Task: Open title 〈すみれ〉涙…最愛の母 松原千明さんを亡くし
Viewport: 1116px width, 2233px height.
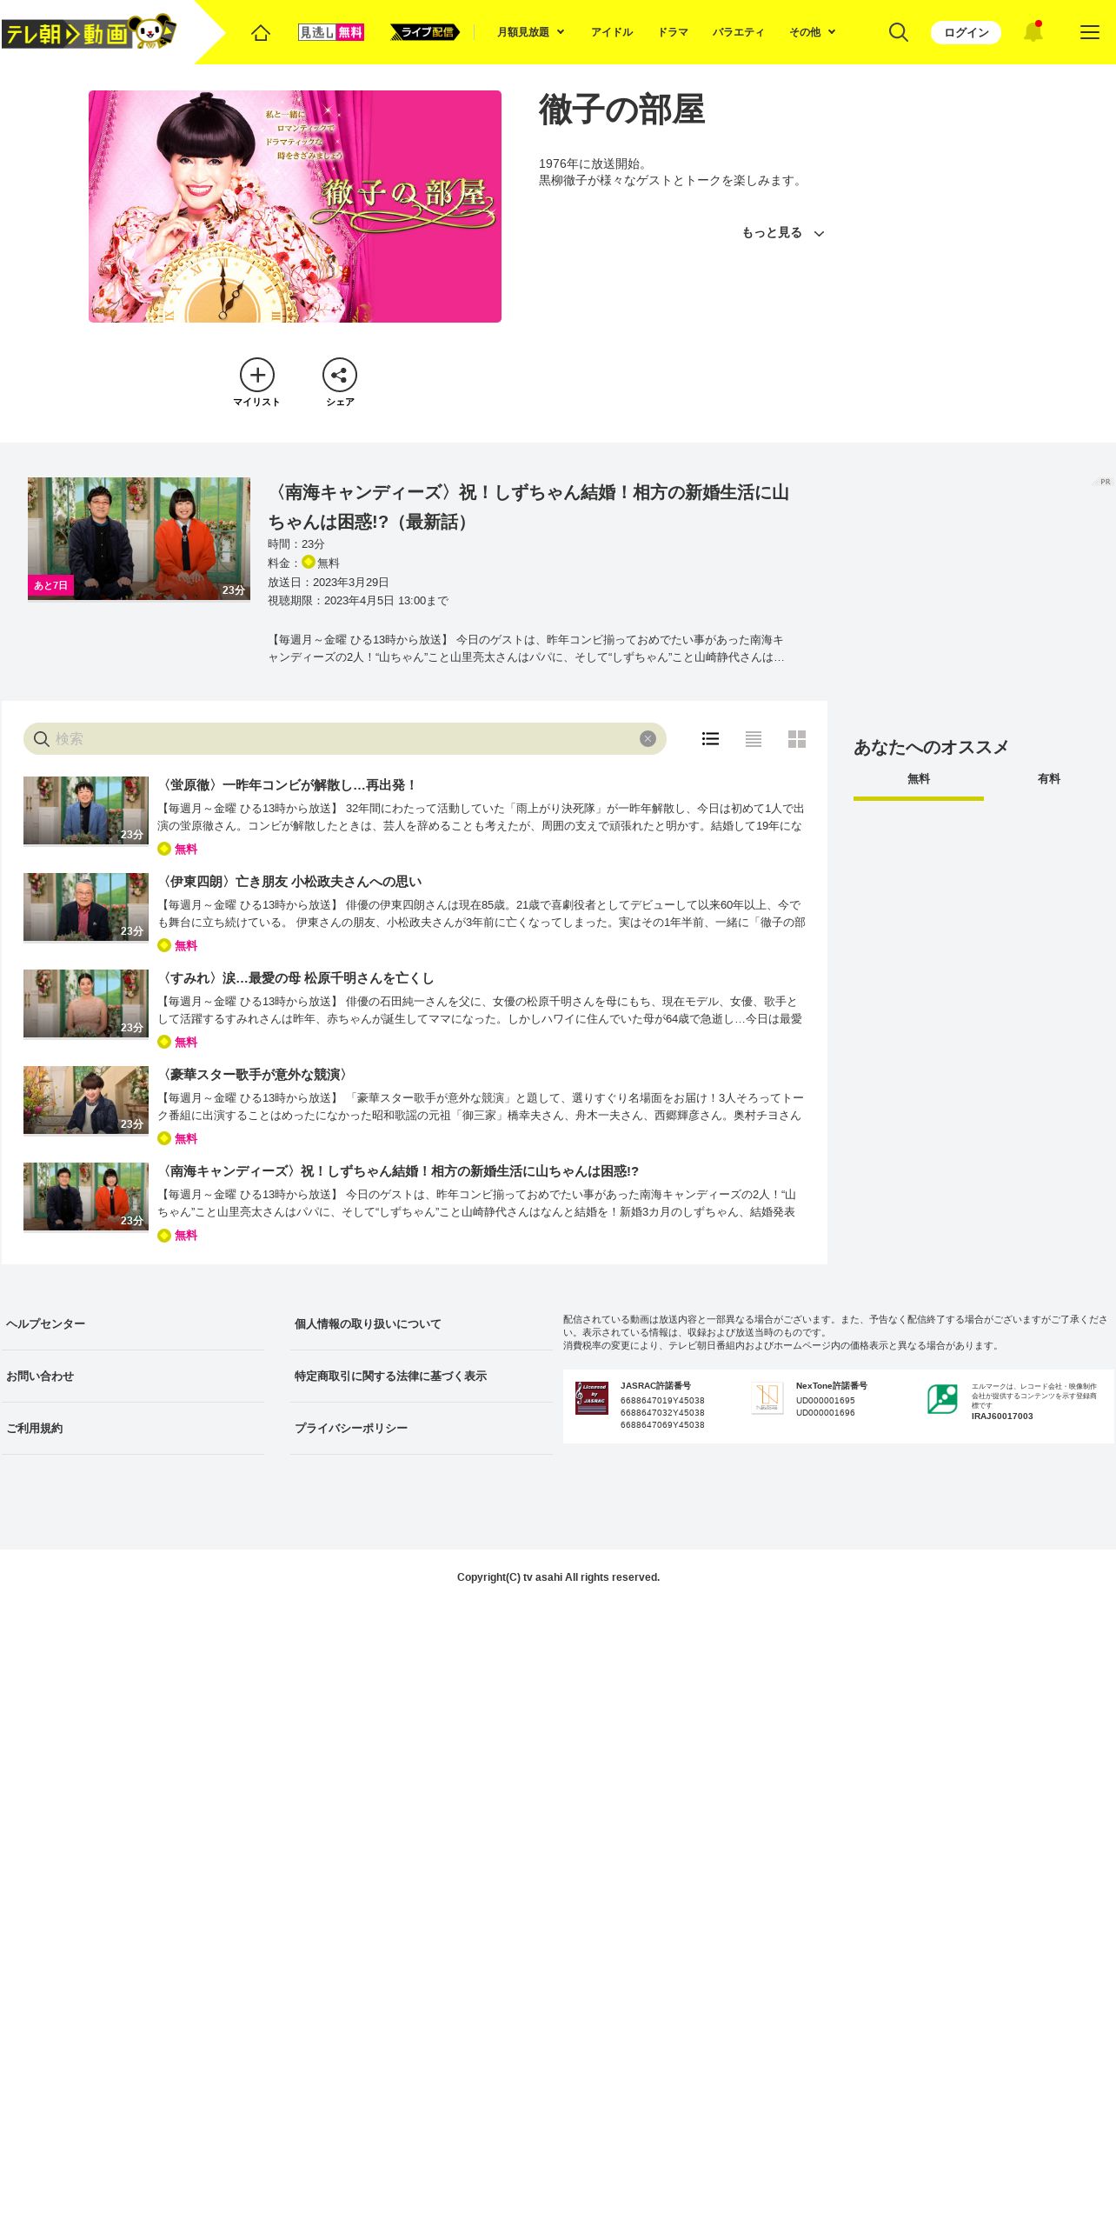Action: point(296,977)
